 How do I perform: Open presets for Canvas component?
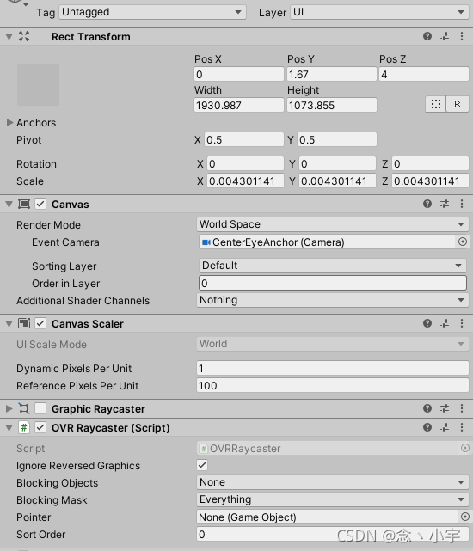tap(445, 204)
